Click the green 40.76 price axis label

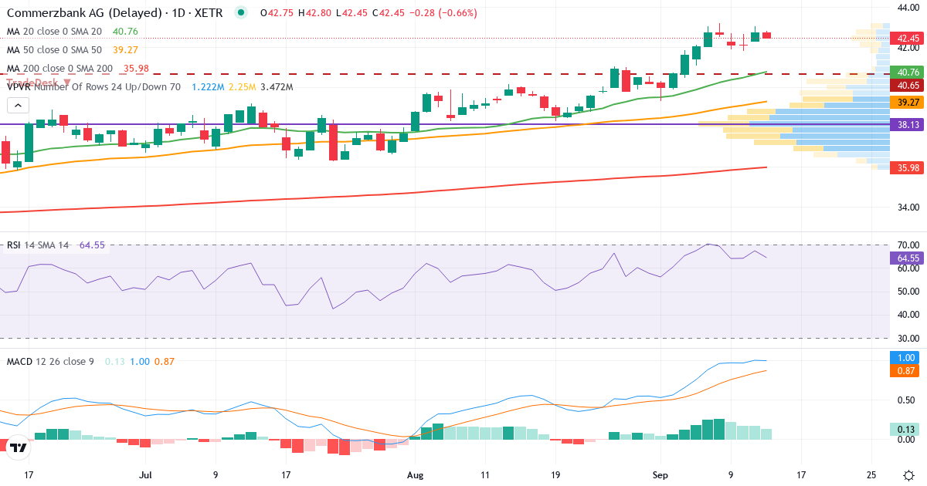coord(905,72)
